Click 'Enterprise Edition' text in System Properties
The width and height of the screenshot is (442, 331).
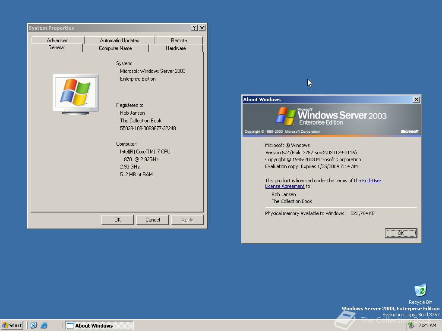(138, 79)
